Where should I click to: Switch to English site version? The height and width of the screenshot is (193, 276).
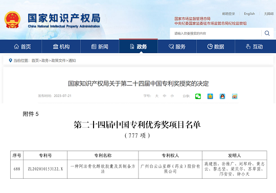point(249,14)
